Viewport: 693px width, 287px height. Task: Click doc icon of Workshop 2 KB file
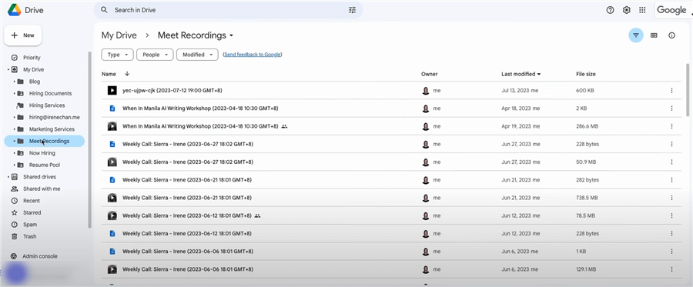point(112,108)
